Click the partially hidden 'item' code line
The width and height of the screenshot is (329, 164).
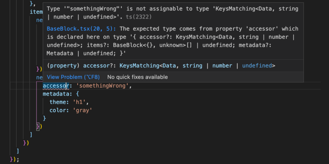pos(36,12)
